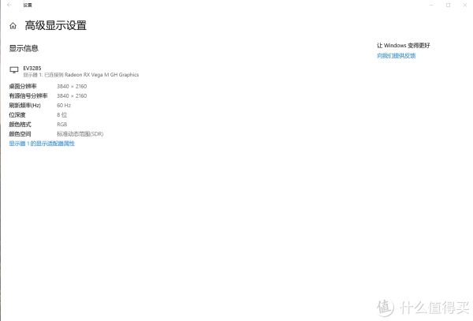Click the 设置 window title text
Viewport: 473px width, 321px height.
pos(28,6)
